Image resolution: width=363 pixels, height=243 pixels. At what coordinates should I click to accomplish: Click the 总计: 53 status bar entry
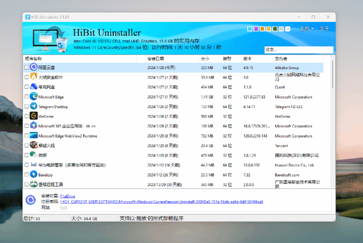click(x=32, y=218)
